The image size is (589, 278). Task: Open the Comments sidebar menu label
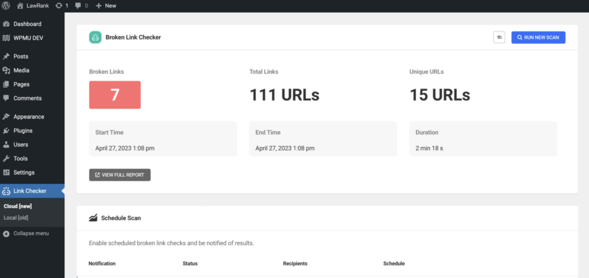coord(28,98)
